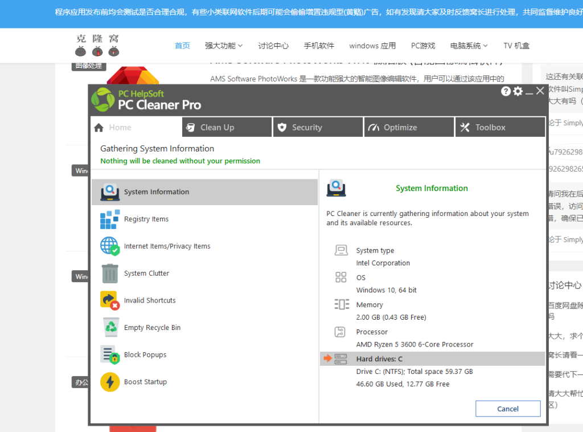583x432 pixels.
Task: Switch to the Toolbox tab
Action: click(500, 127)
